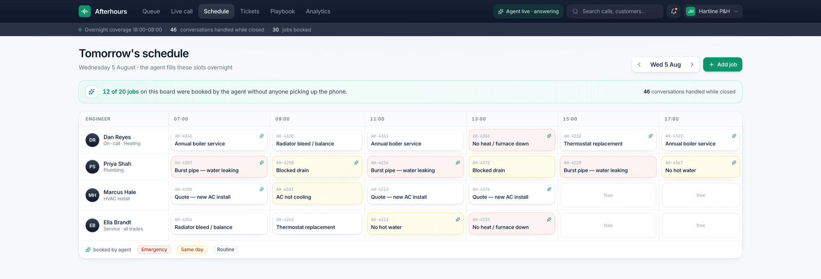This screenshot has width=821, height=279.
Task: Go to next day with right chevron
Action: [x=692, y=64]
